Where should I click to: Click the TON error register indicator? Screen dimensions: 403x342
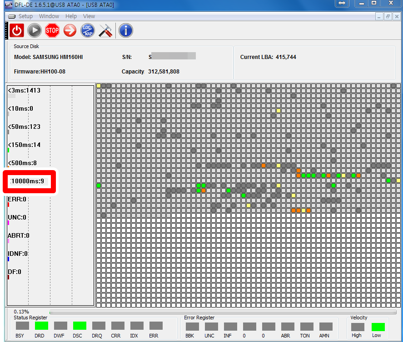[307, 327]
